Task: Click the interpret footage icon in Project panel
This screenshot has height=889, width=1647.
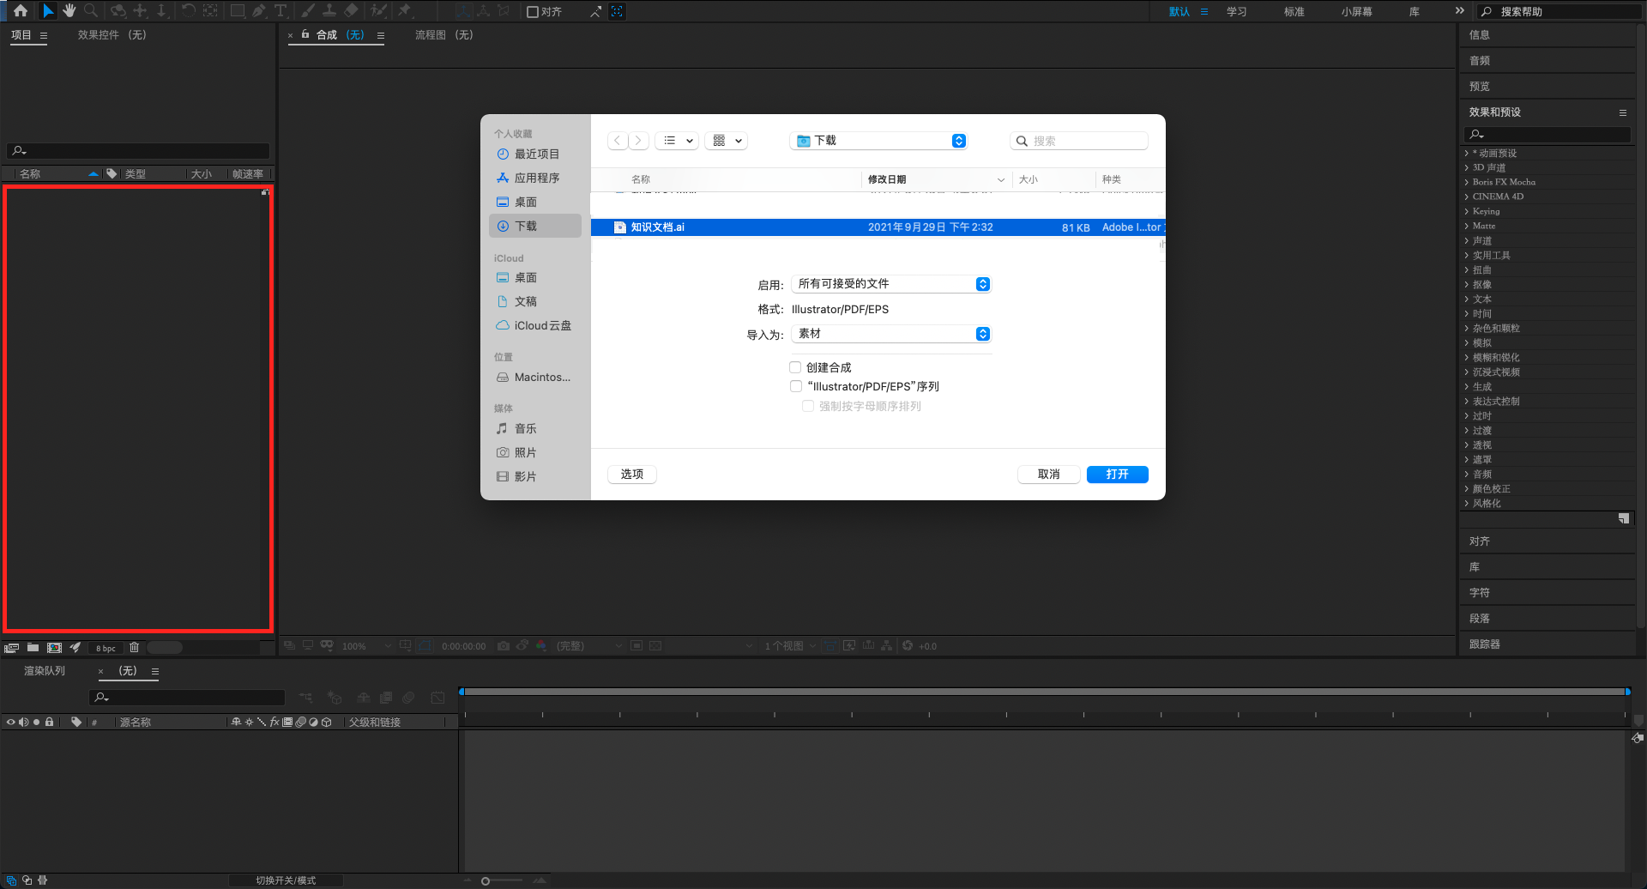Action: 12,648
